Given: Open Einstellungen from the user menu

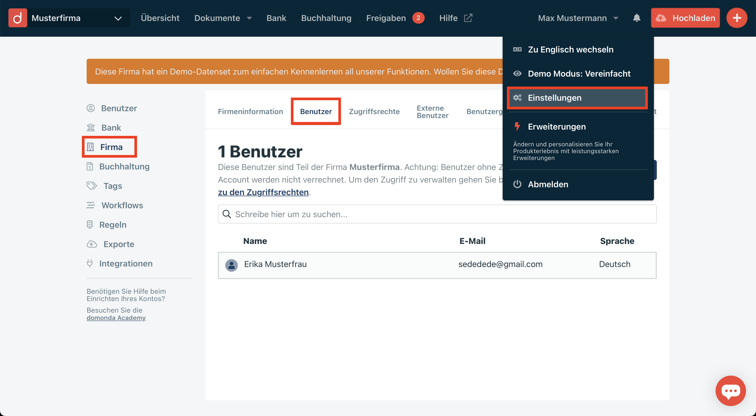Looking at the screenshot, I should tap(577, 98).
